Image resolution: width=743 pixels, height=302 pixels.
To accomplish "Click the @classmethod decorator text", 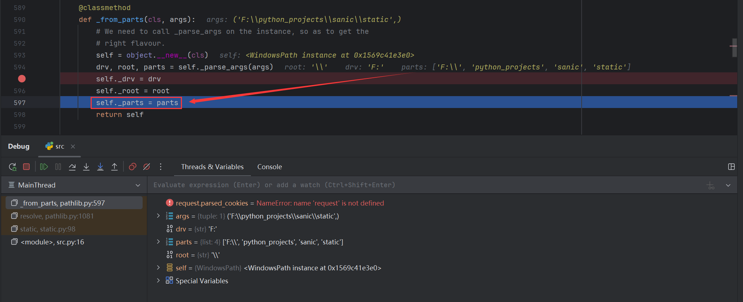I will point(104,8).
